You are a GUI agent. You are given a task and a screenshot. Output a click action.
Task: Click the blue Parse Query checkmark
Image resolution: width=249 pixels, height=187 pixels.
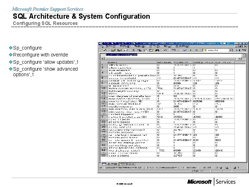[185, 50]
